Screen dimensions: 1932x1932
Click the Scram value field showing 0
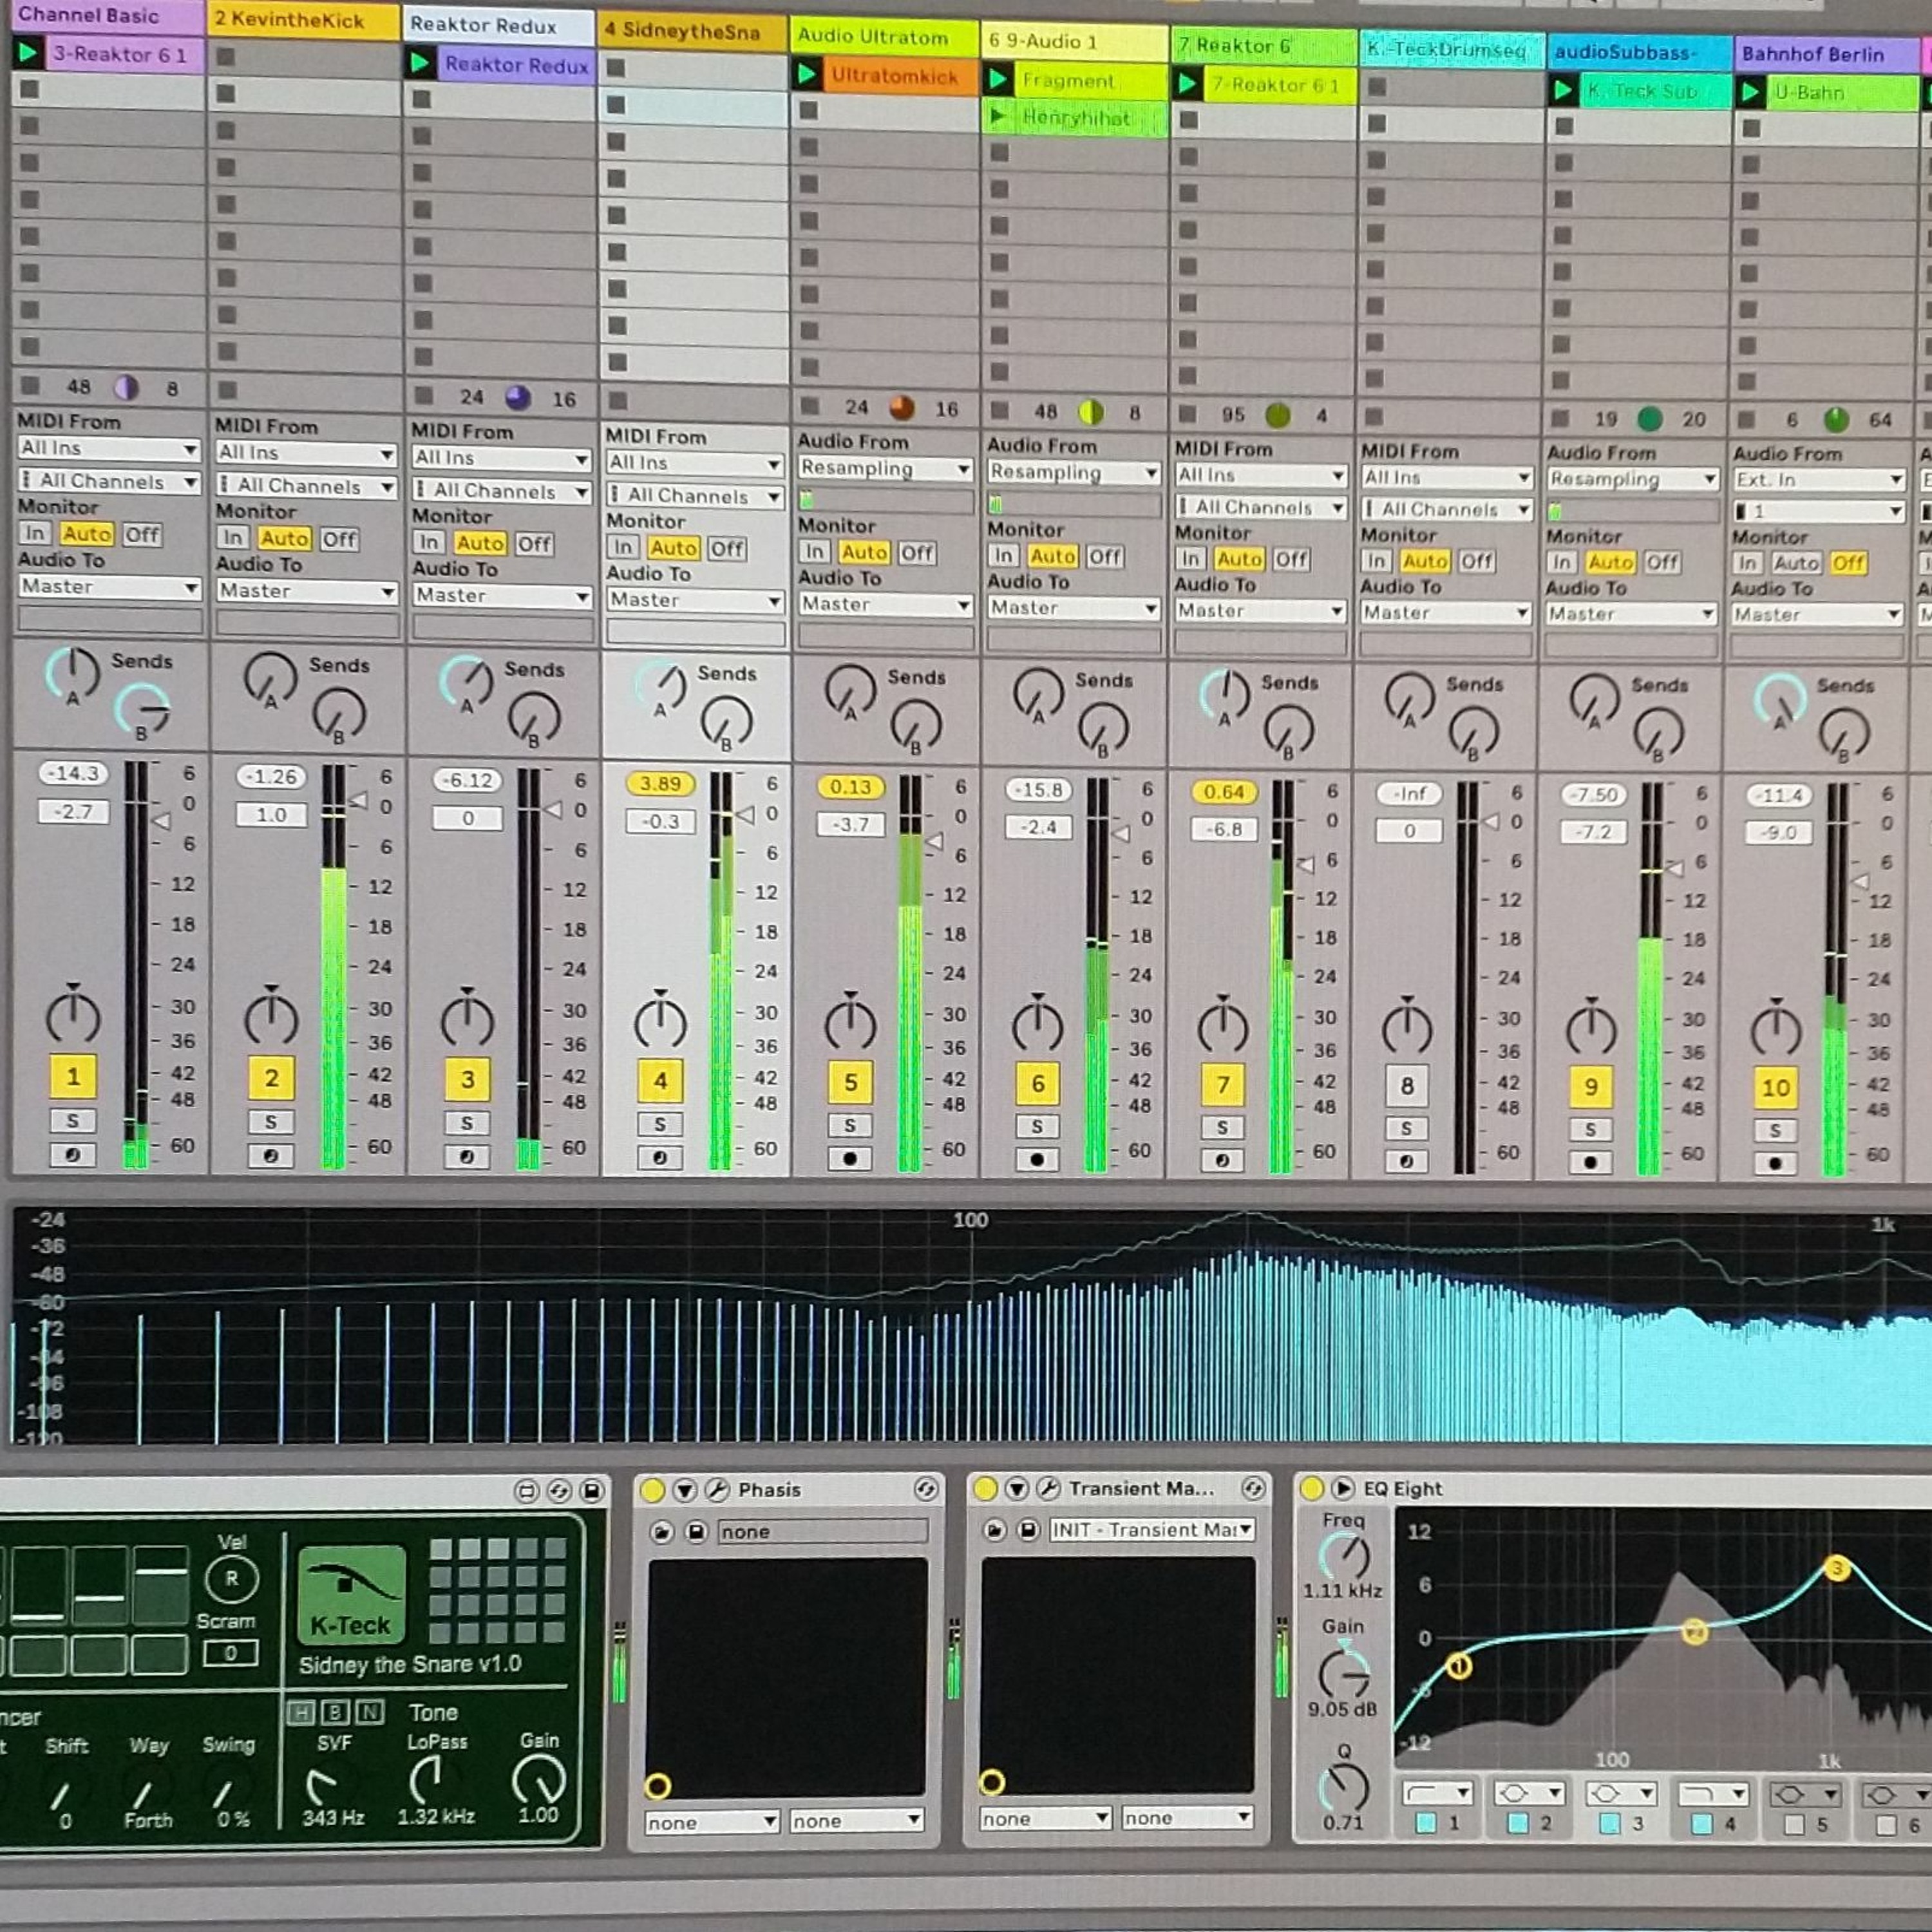(230, 1653)
